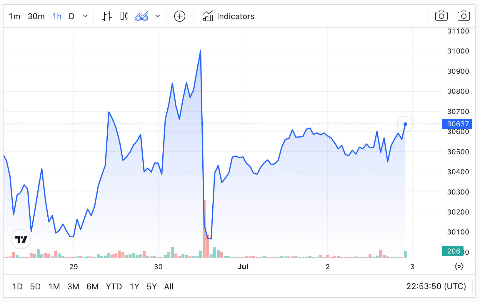The height and width of the screenshot is (302, 480).
Task: Enable the D daily timeframe
Action: (71, 16)
